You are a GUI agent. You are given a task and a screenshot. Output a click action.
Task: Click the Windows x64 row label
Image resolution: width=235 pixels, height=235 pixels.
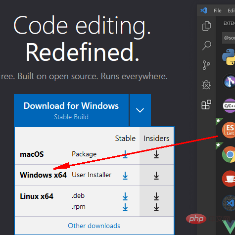pos(43,175)
